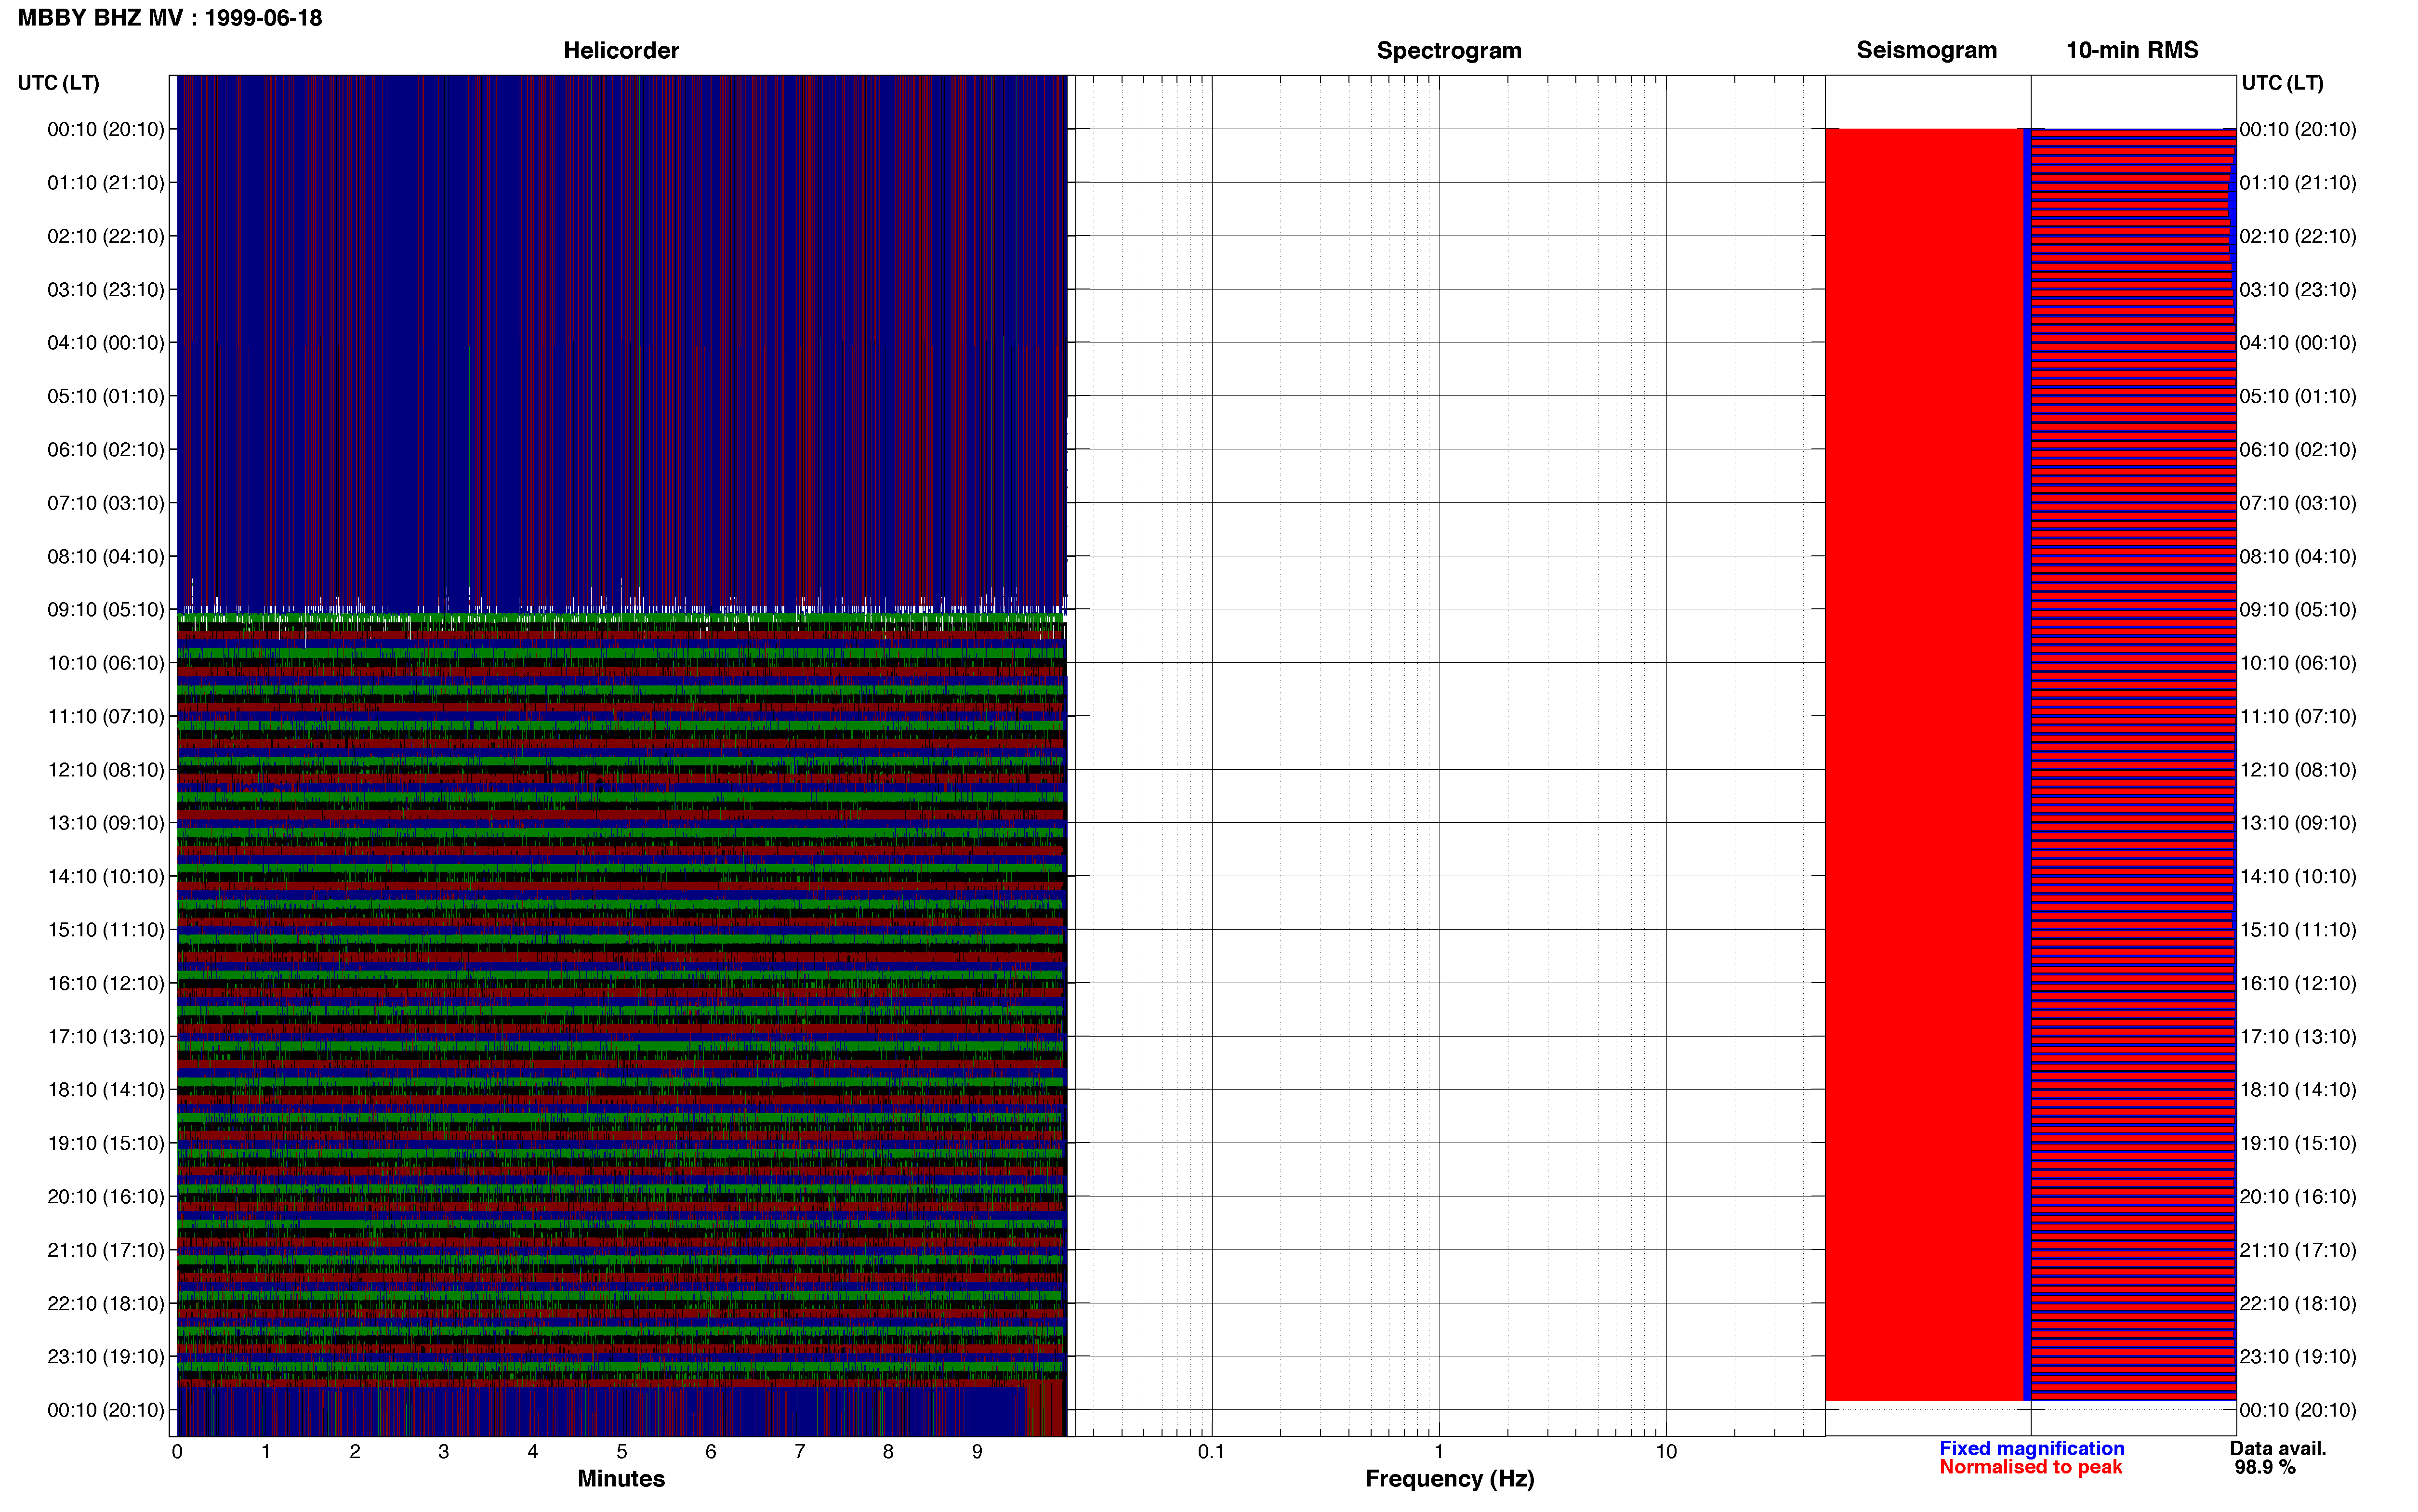
Task: Click left axis label '09:10 (05:10)'
Action: [106, 609]
